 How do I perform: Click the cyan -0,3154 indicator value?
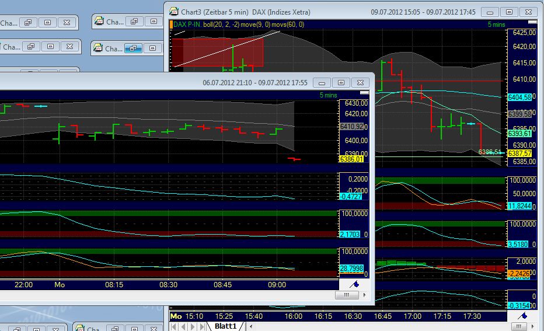[x=519, y=306]
